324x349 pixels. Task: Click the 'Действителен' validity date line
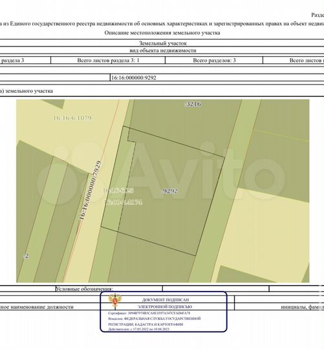coord(139,329)
